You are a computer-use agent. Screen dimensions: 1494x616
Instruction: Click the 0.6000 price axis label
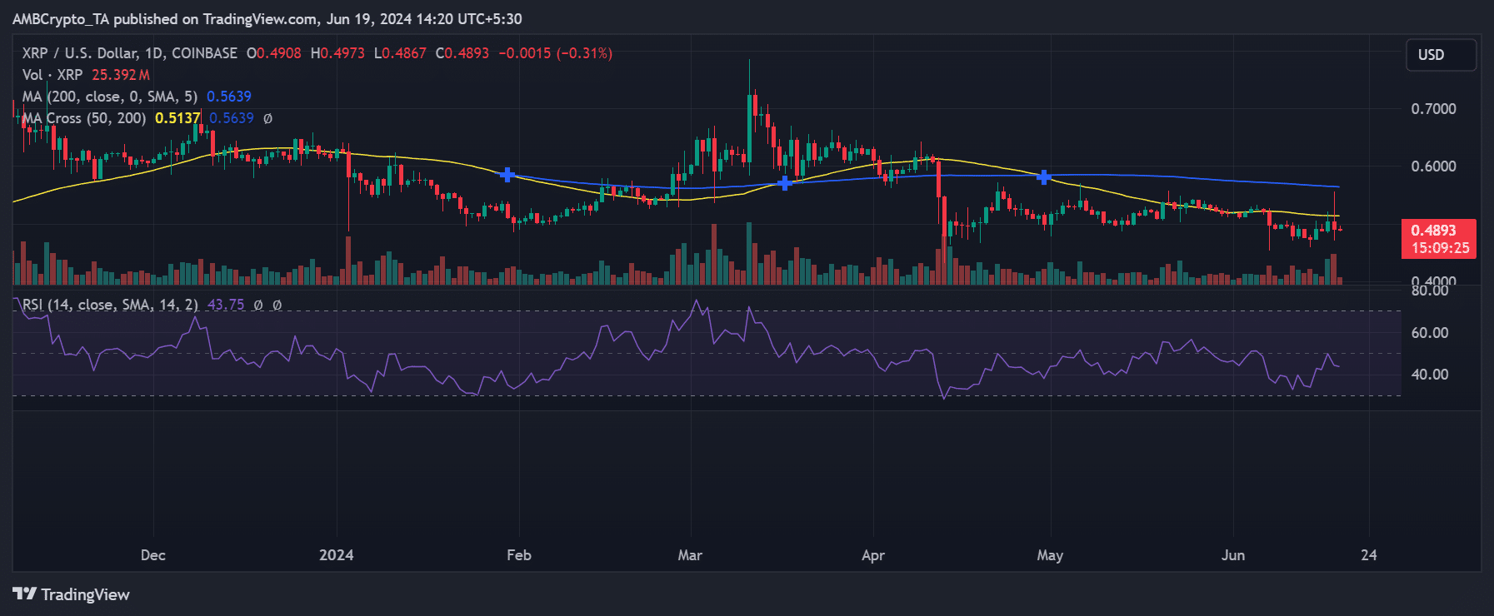pyautogui.click(x=1433, y=166)
